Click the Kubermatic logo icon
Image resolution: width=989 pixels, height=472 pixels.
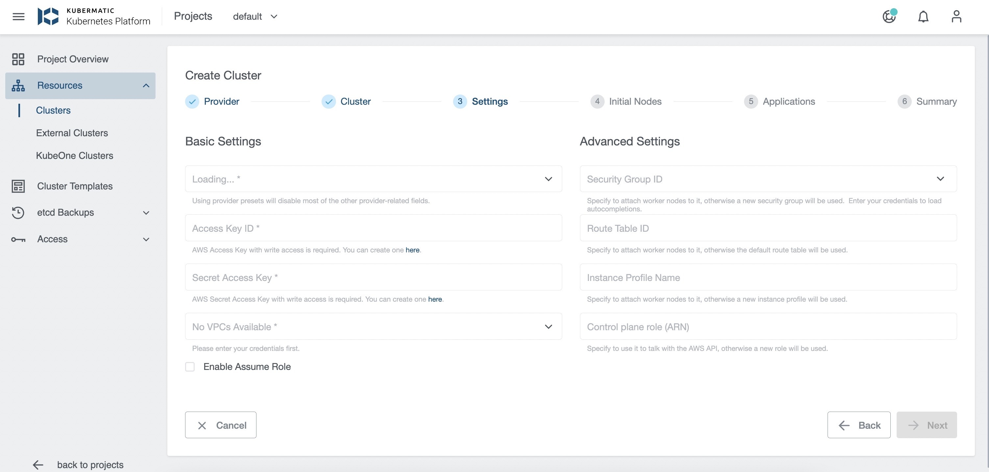[48, 16]
